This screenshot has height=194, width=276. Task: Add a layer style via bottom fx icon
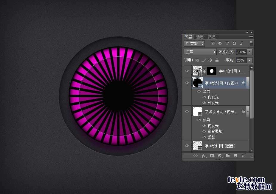[x=204, y=156]
